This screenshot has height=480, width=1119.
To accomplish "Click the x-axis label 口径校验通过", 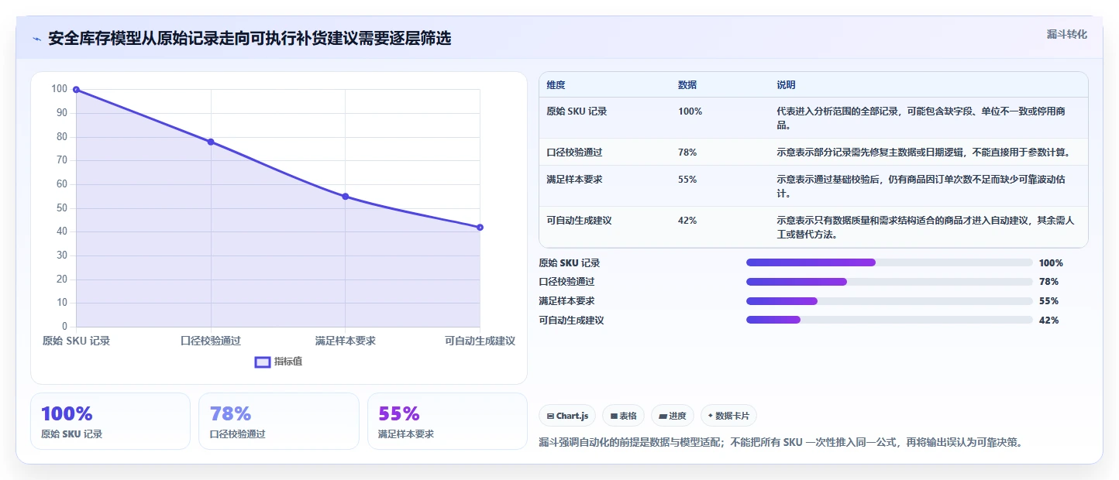I will coord(211,341).
